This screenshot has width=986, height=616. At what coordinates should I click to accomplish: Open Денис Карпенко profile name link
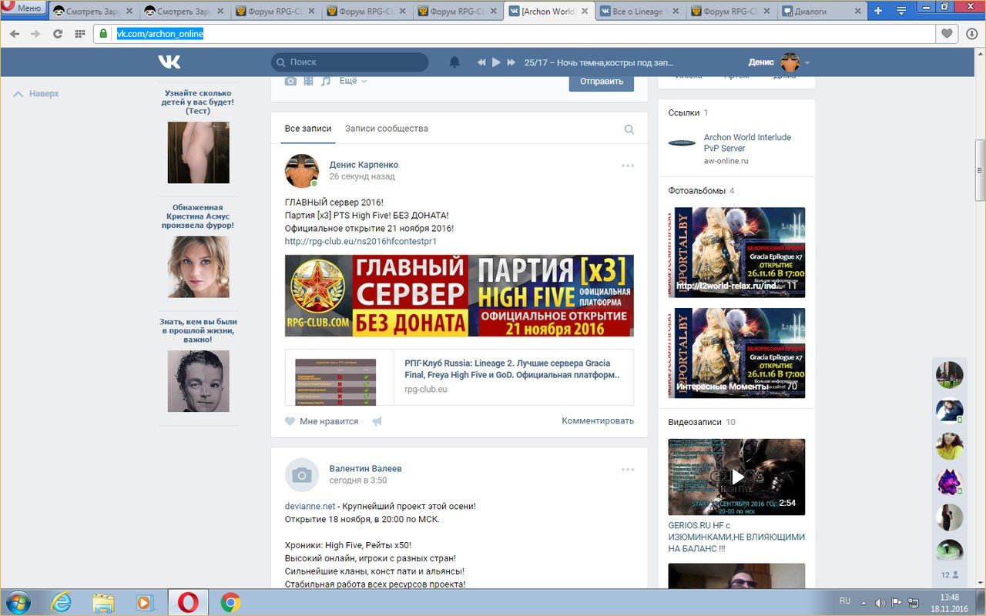click(x=364, y=165)
